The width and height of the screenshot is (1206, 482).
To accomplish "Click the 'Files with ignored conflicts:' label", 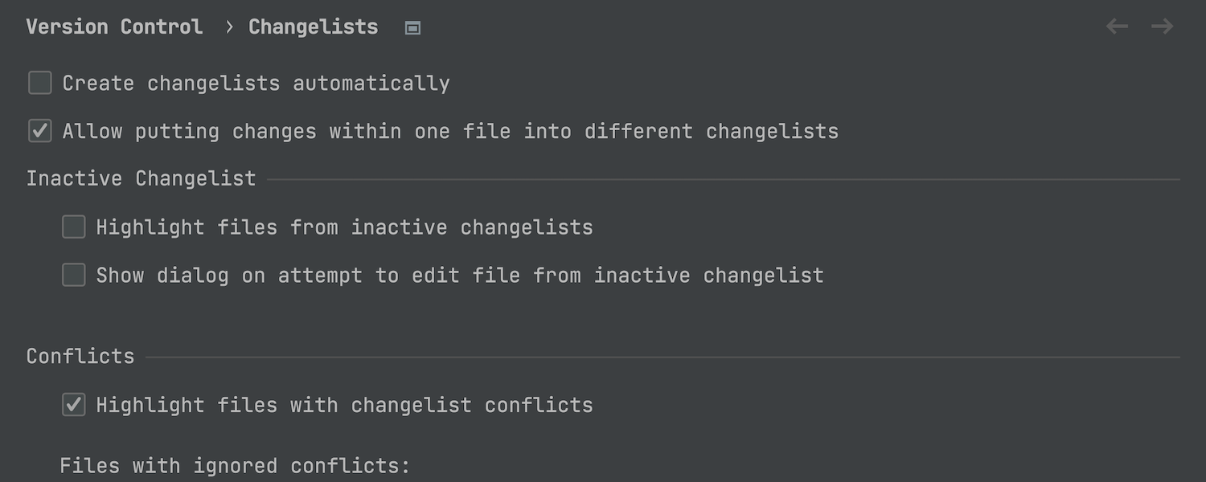I will tap(235, 466).
